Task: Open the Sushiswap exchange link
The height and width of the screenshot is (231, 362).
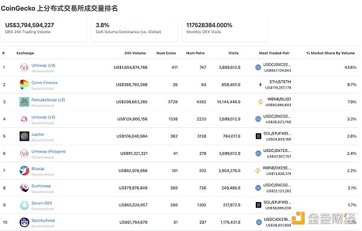Action: tap(41, 186)
